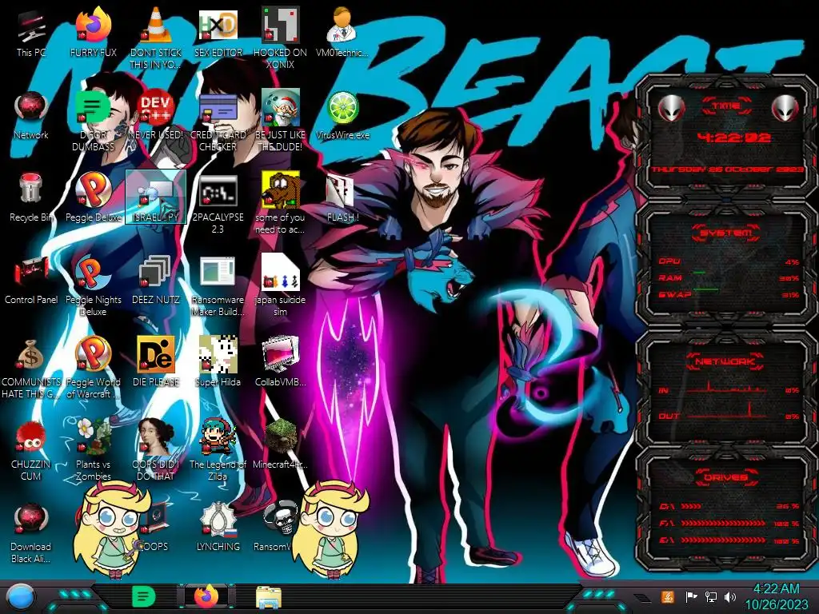The width and height of the screenshot is (819, 614).
Task: Click the TIME header in the widget
Action: [x=726, y=106]
